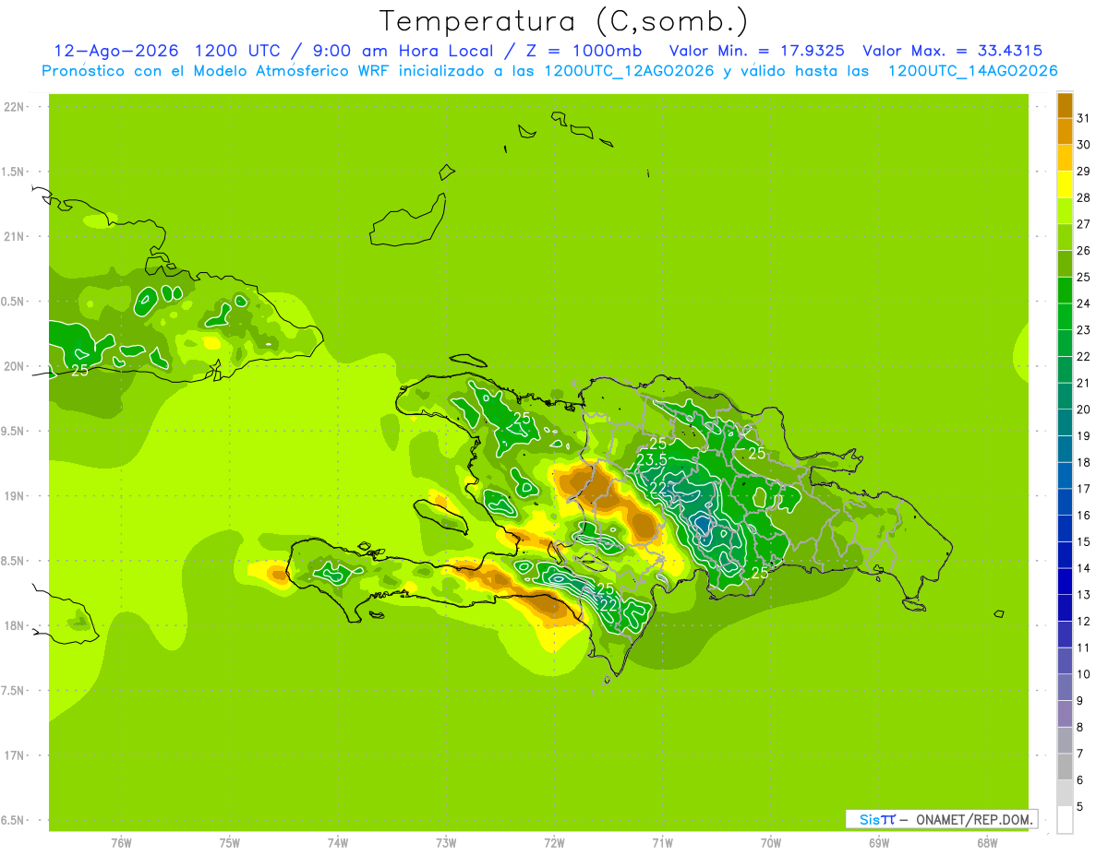1108x855 pixels.
Task: Click the '71W' longitude axis label
Action: [663, 843]
